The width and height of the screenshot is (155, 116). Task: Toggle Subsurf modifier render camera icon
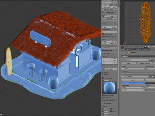(x=150, y=76)
